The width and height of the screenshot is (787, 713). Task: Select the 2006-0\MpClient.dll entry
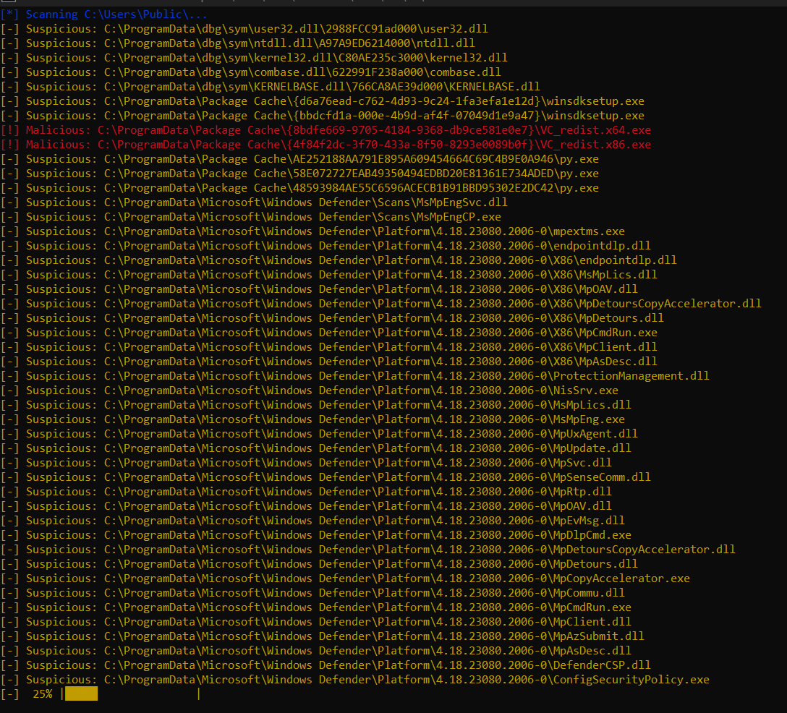click(x=315, y=622)
